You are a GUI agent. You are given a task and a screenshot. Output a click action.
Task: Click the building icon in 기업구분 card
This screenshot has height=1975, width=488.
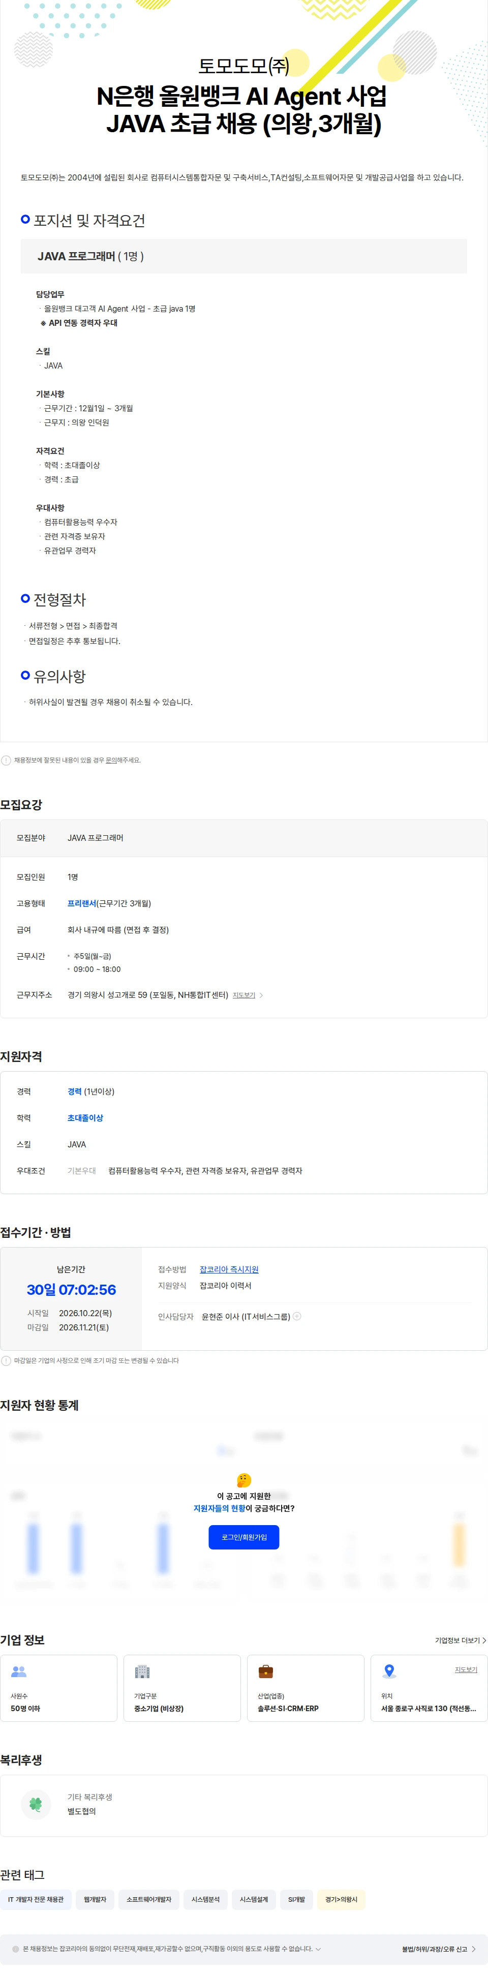[142, 1672]
